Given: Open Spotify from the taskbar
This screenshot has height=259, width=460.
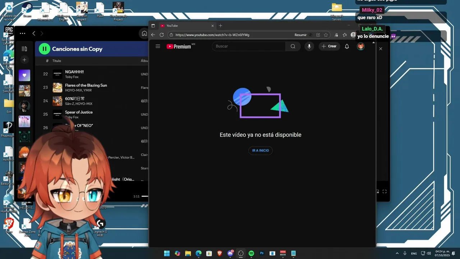Looking at the screenshot, I should pos(251,253).
